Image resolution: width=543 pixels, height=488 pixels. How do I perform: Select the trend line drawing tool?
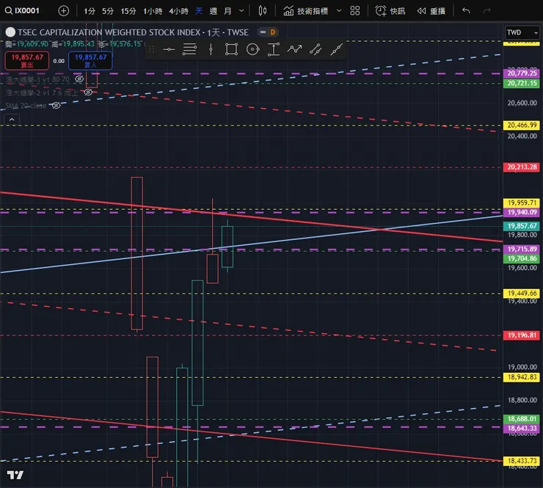click(336, 49)
